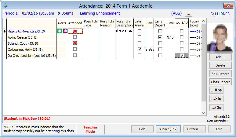Select the Poss Tchr Description column header

pyautogui.click(x=124, y=23)
